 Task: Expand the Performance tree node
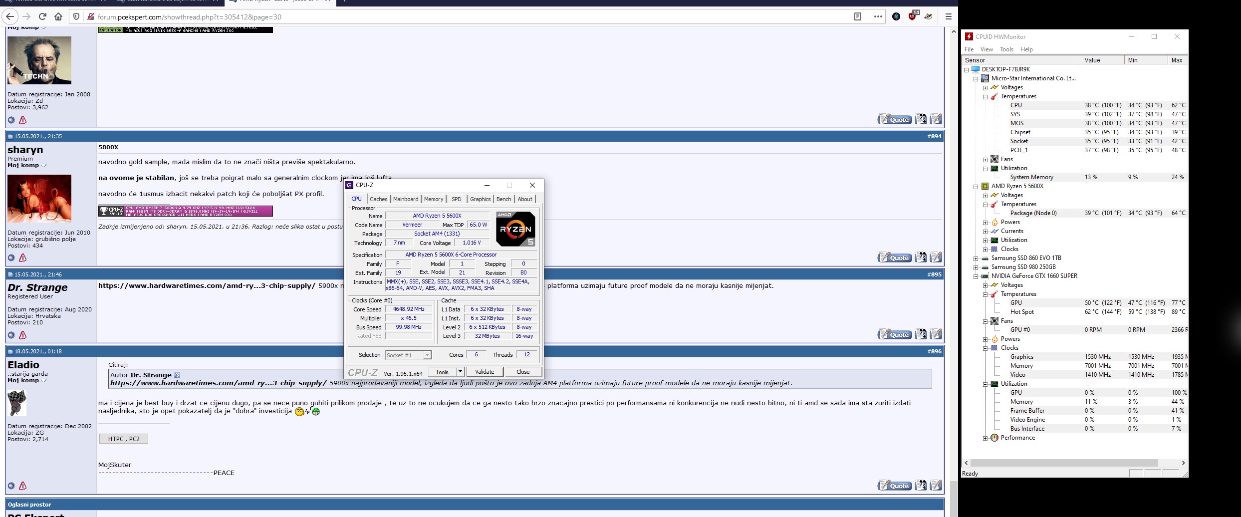(x=985, y=438)
